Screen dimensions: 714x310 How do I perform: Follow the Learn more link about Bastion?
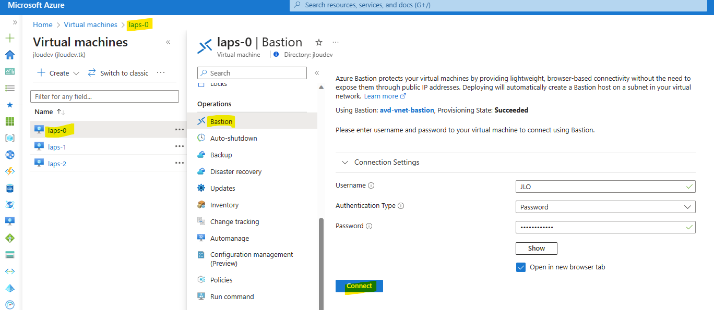click(x=385, y=96)
